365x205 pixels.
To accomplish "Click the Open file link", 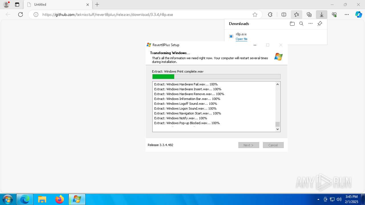I will [x=242, y=39].
